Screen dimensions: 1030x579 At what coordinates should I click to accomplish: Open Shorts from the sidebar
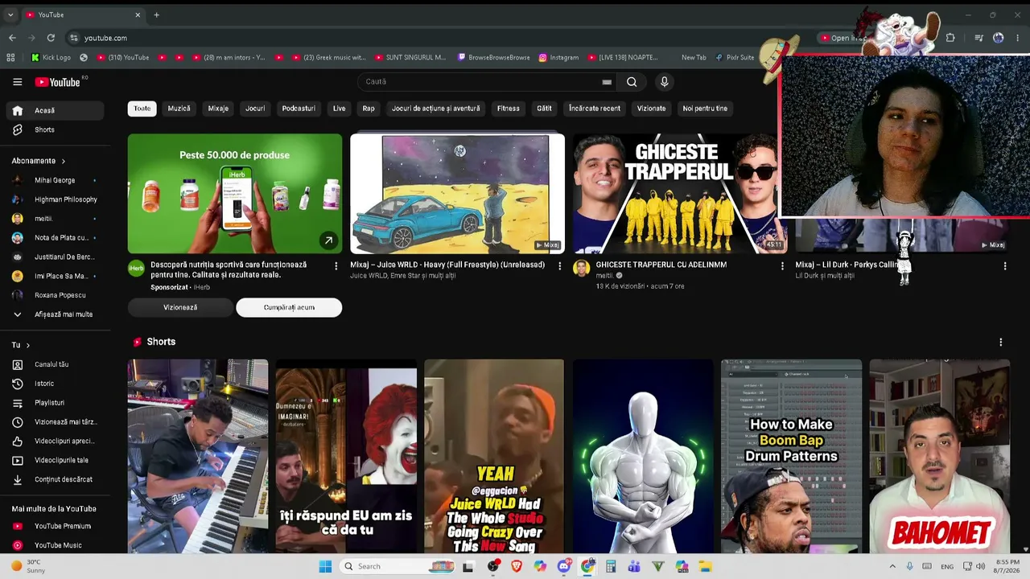click(x=55, y=129)
